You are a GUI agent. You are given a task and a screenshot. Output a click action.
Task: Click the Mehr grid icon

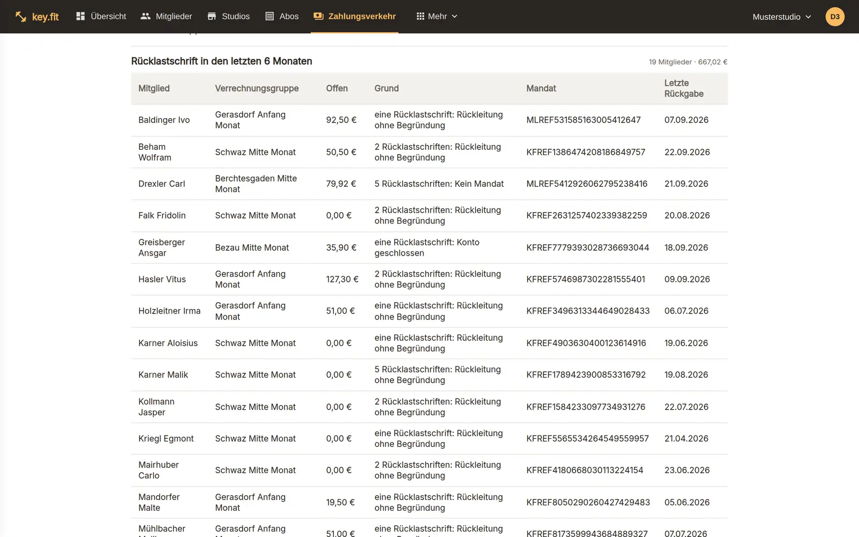(420, 16)
